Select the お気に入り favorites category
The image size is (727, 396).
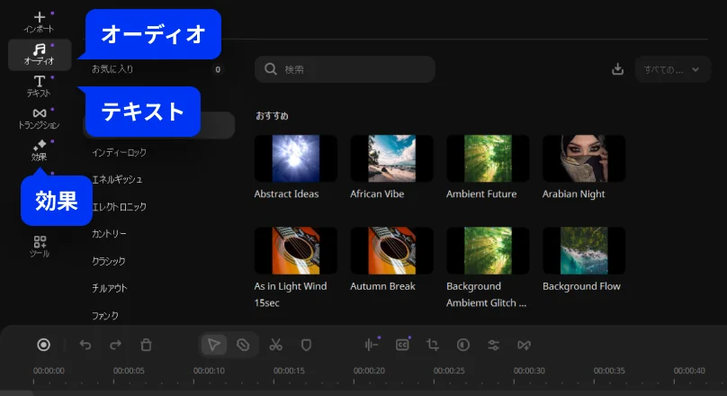point(112,69)
